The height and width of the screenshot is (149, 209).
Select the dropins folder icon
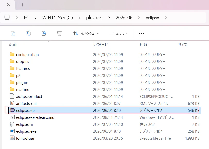coord(12,61)
